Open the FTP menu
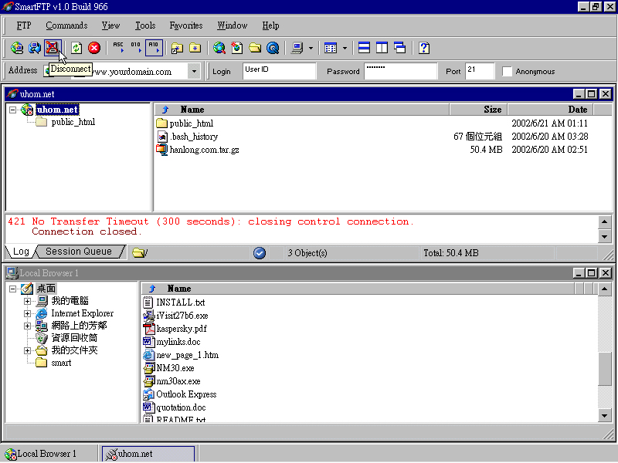This screenshot has width=618, height=463. pos(24,25)
